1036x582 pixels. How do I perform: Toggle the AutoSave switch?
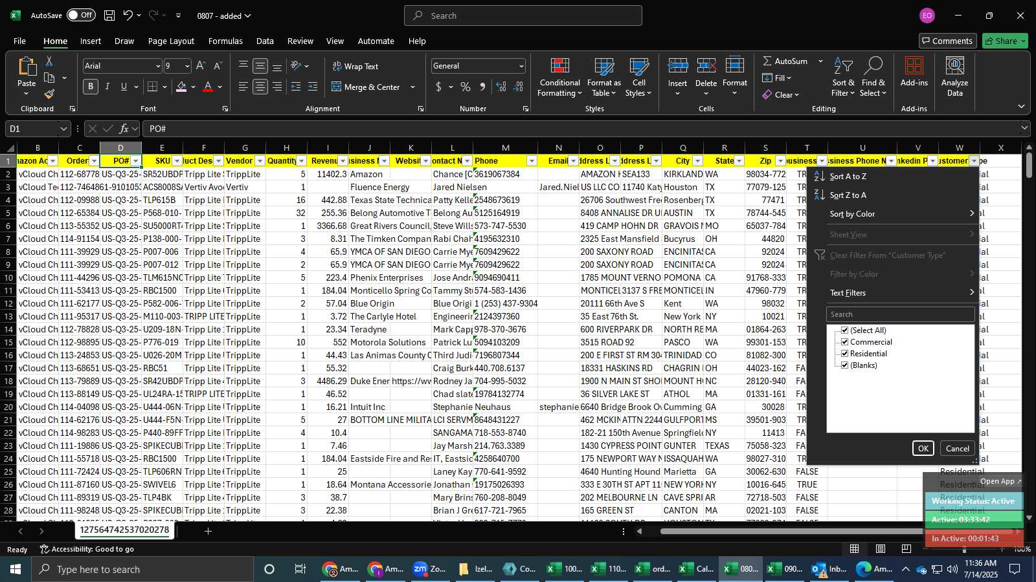[x=81, y=16]
